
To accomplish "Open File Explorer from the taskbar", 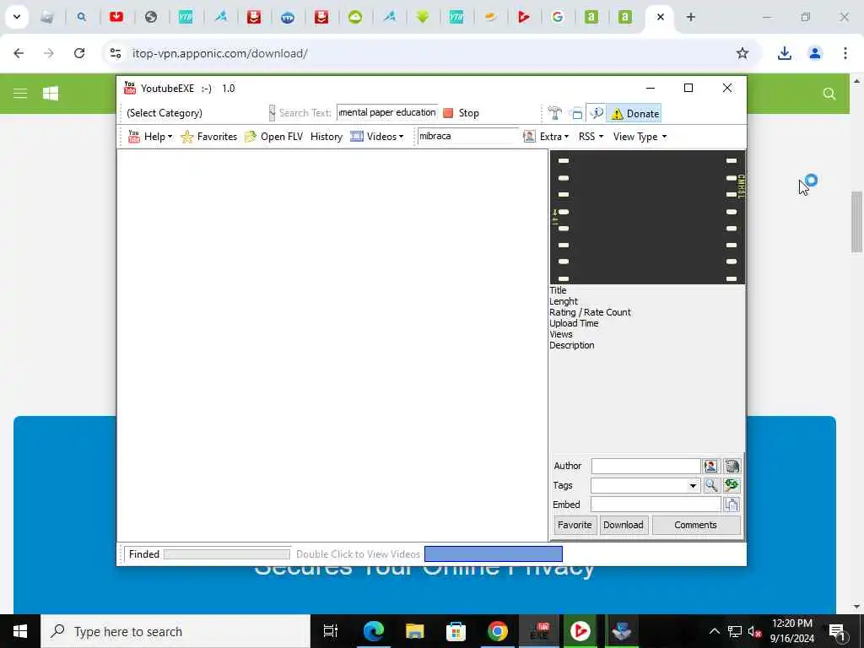I will click(x=414, y=631).
